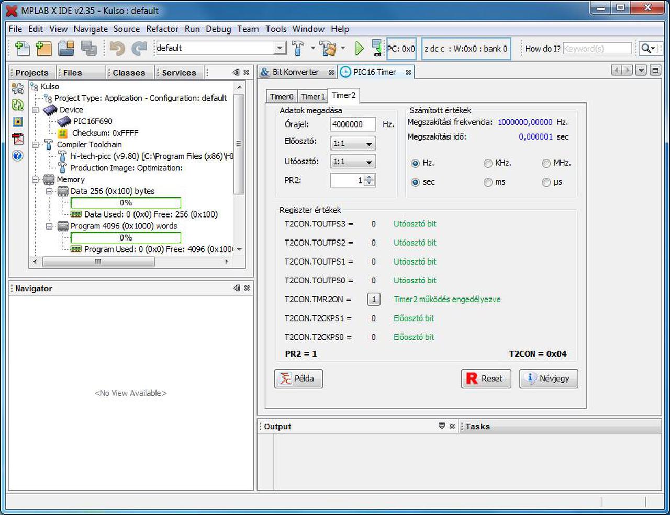670x515 pixels.
Task: Open the Navigate menu
Action: (91, 29)
